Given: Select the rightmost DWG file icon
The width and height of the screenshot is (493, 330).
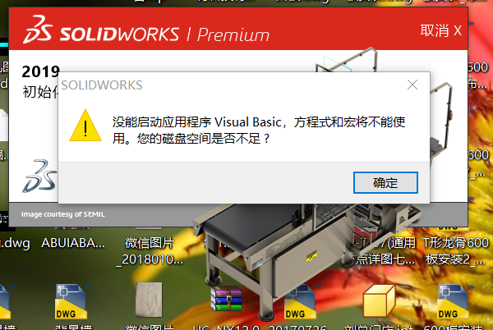Looking at the screenshot, I should pyautogui.click(x=453, y=301).
